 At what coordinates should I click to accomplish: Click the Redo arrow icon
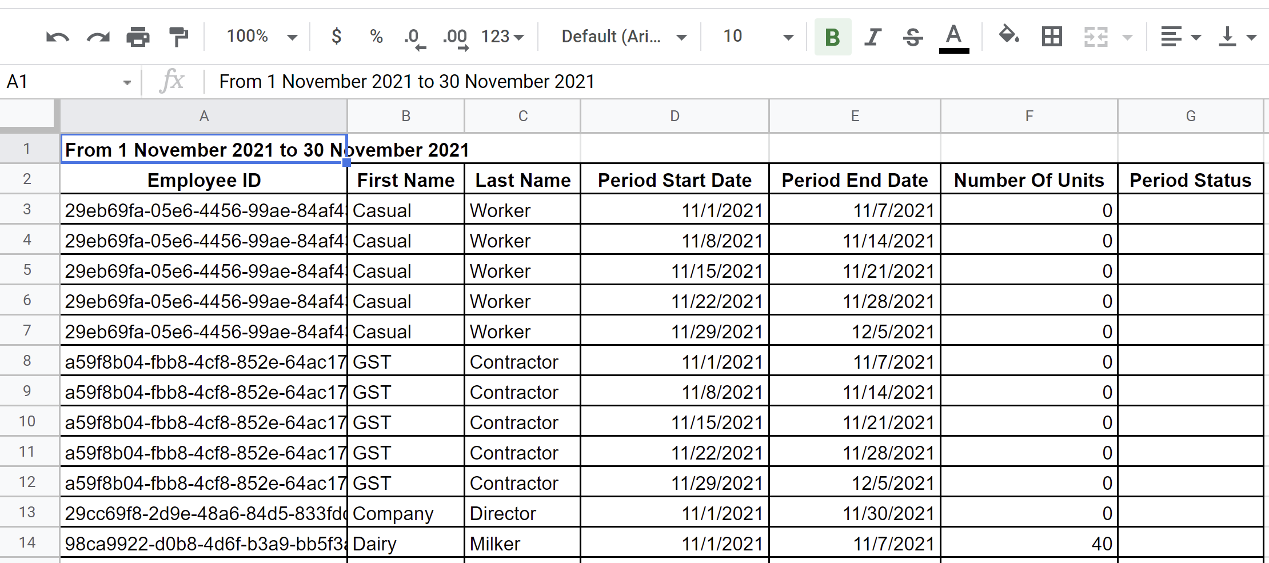pos(98,38)
